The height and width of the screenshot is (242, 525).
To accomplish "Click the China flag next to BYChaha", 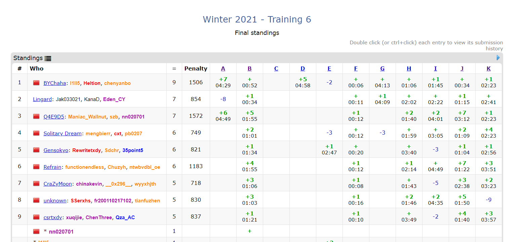I will 36,83.
